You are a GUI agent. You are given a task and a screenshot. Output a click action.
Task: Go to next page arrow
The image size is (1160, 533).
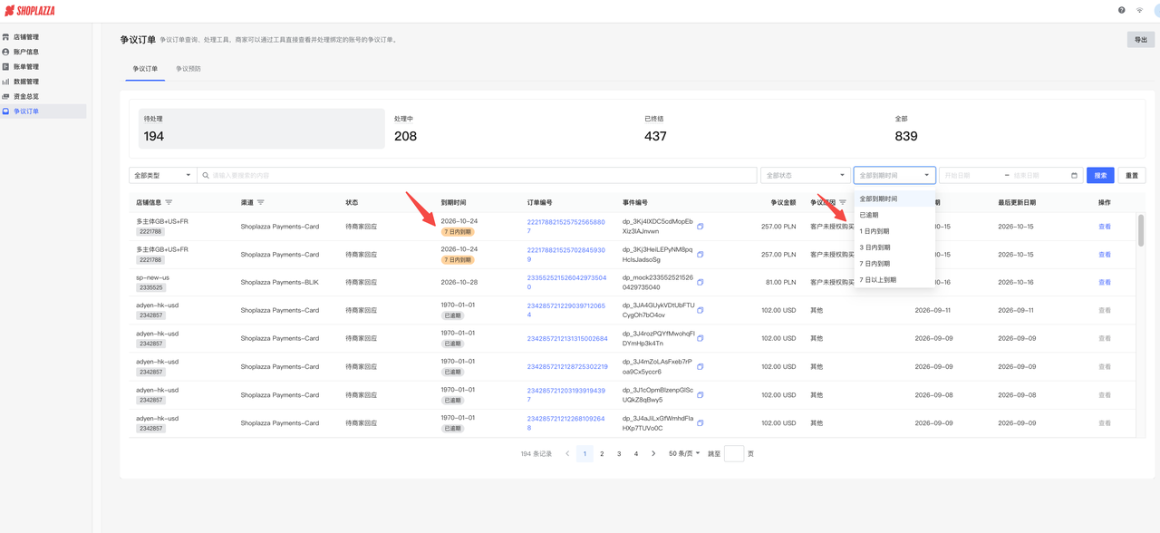(653, 453)
